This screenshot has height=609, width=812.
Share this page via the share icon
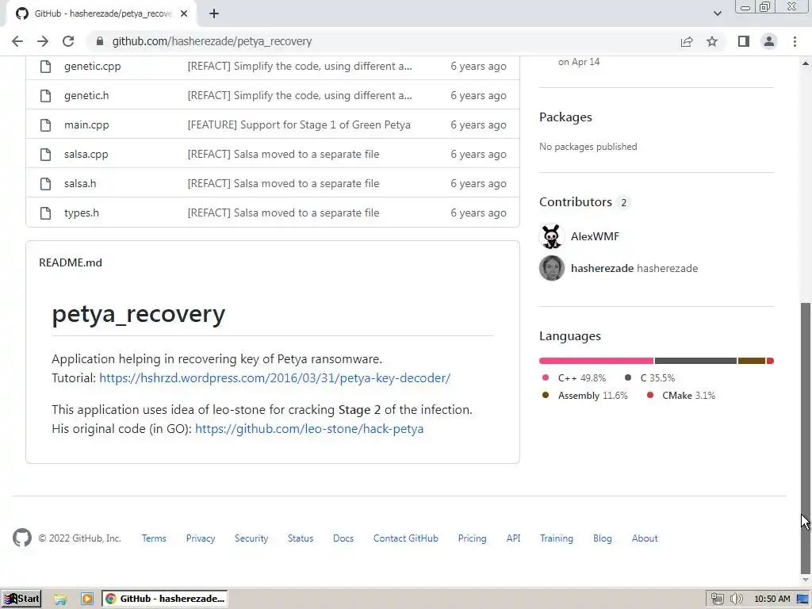click(x=687, y=41)
